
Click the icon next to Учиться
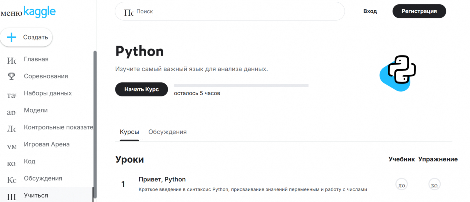[x=11, y=196]
